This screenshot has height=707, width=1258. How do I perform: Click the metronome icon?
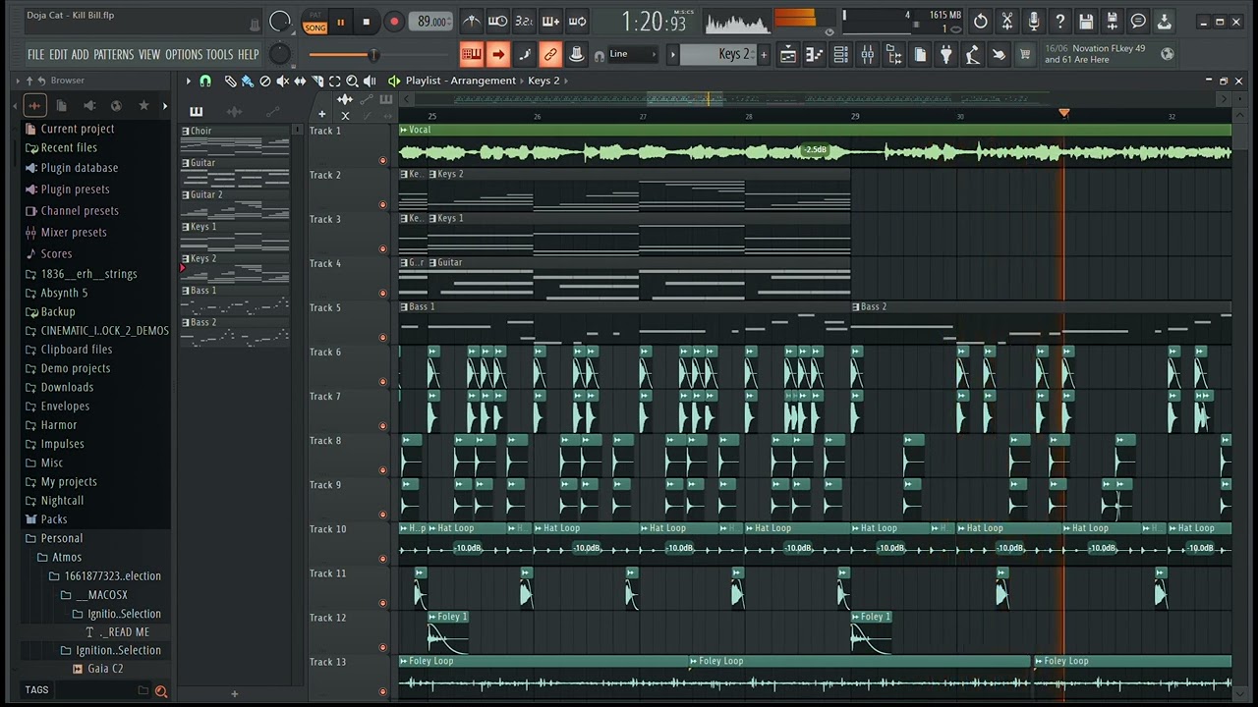tap(472, 22)
